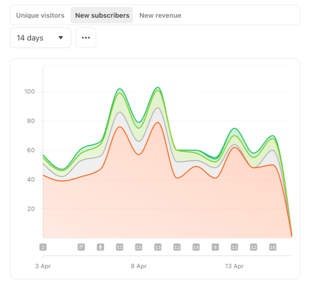
Task: Click the 8 Apr date axis label
Action: coord(139,267)
